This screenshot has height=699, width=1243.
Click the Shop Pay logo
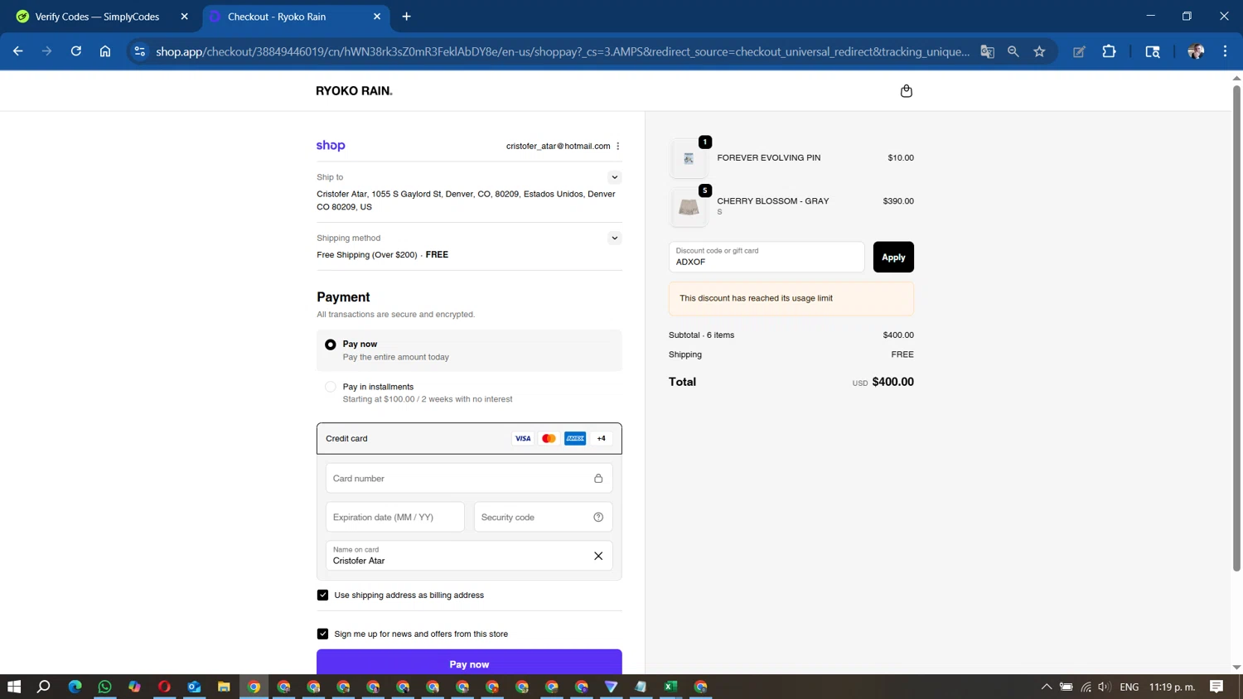331,146
